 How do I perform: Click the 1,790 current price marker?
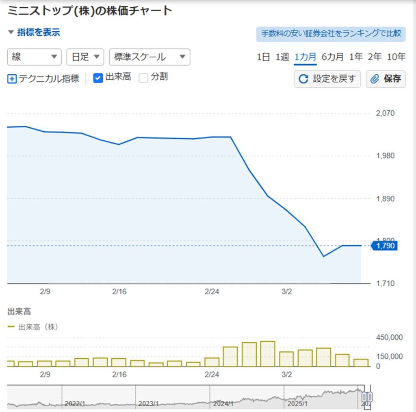tap(384, 246)
